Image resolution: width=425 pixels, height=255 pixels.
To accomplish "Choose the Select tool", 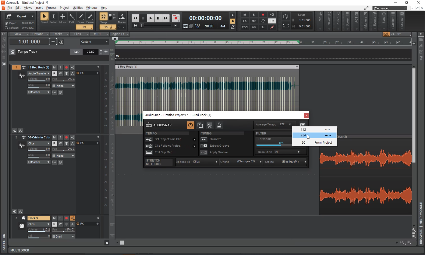I will (53, 17).
